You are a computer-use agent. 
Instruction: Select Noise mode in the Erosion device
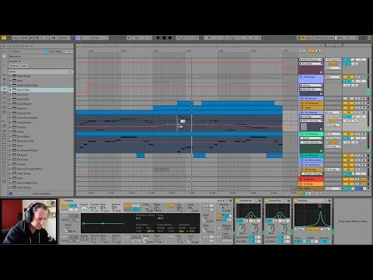point(299,229)
